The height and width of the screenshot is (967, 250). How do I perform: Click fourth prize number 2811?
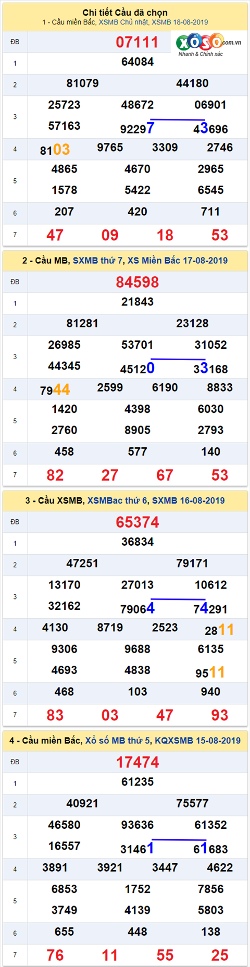coord(219,630)
